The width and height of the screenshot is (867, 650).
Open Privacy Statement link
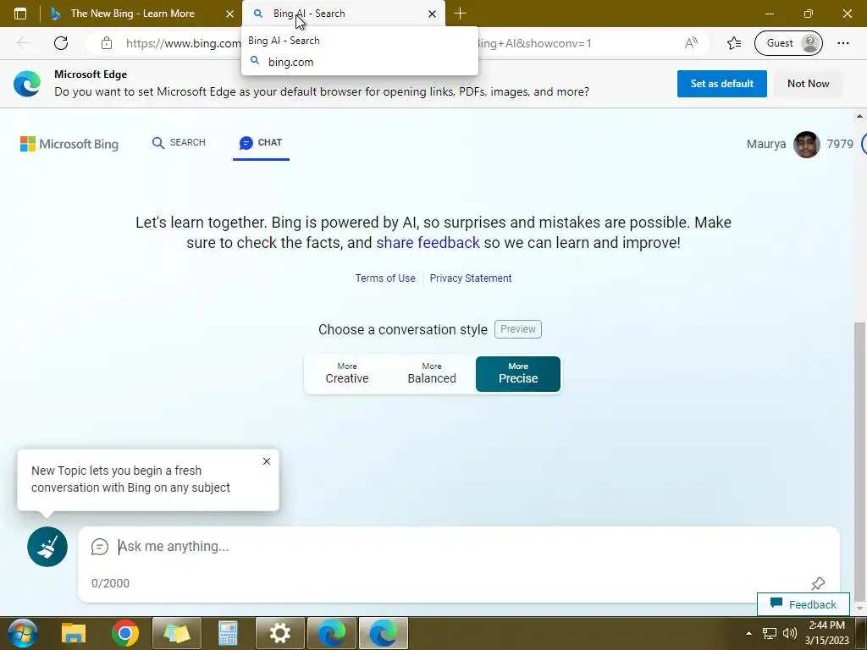(471, 278)
